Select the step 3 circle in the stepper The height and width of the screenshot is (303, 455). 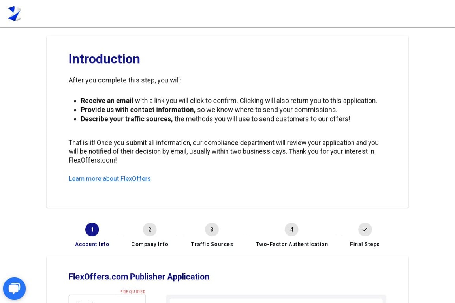(x=212, y=229)
